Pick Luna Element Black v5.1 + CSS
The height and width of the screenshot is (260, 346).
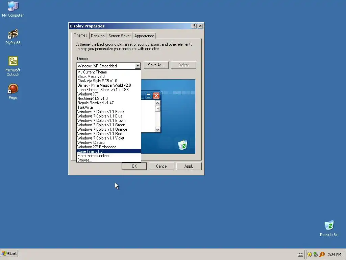pyautogui.click(x=108, y=90)
